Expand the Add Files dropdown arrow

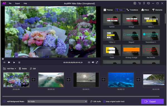(15, 69)
